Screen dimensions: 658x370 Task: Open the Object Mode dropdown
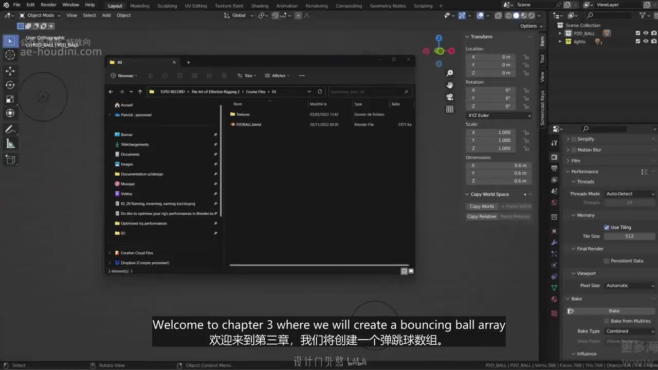click(x=40, y=15)
